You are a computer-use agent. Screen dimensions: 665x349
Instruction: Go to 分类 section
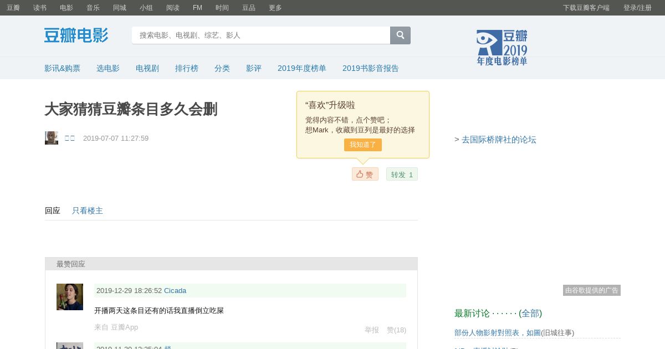coord(222,68)
